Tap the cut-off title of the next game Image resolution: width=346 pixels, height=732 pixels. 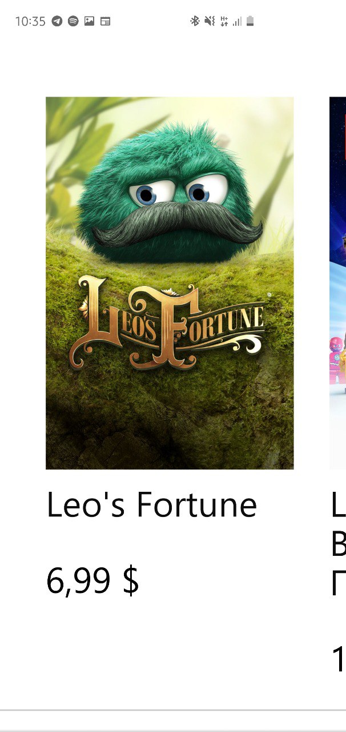point(338,543)
